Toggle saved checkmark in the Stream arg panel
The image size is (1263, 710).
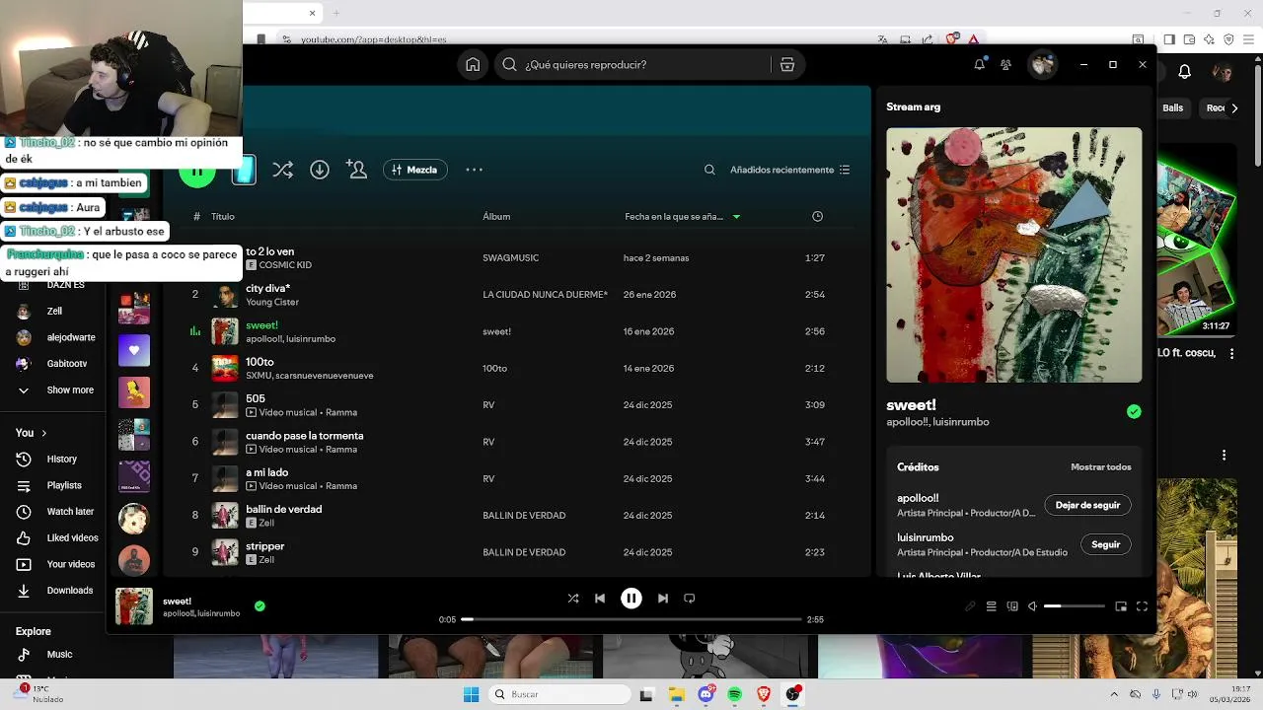point(1134,412)
